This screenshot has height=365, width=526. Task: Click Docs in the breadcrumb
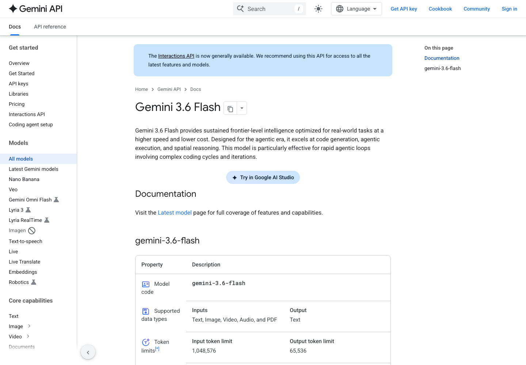[x=195, y=89]
